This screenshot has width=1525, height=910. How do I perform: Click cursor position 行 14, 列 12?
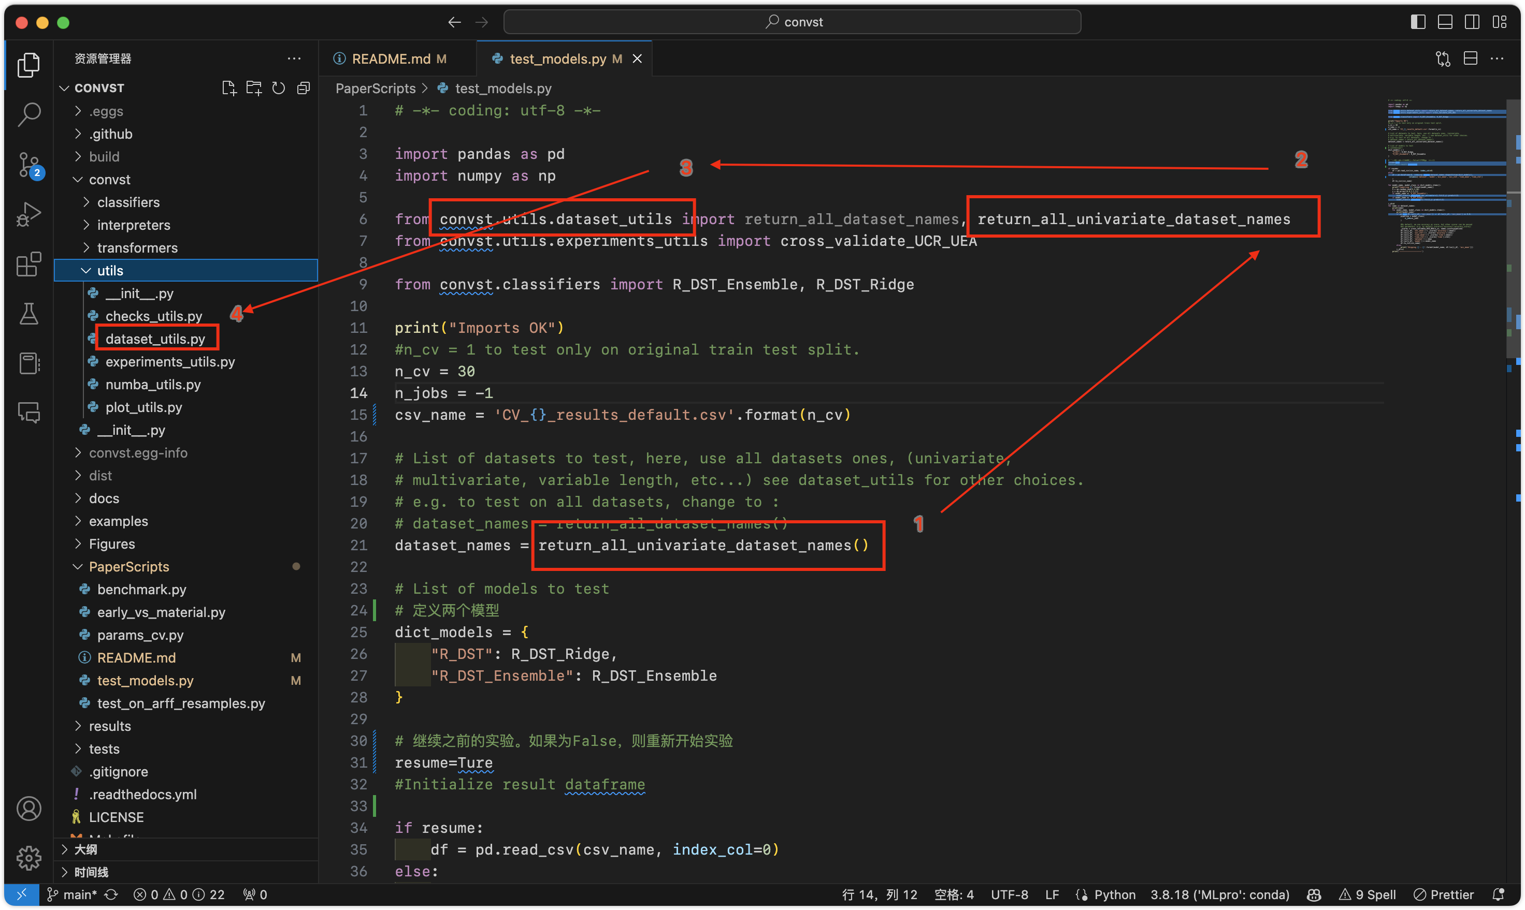880,894
